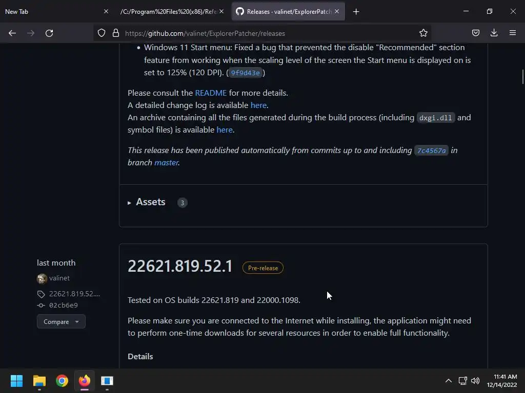Viewport: 525px width, 393px height.
Task: Open the clock and date flyout
Action: coord(502,381)
